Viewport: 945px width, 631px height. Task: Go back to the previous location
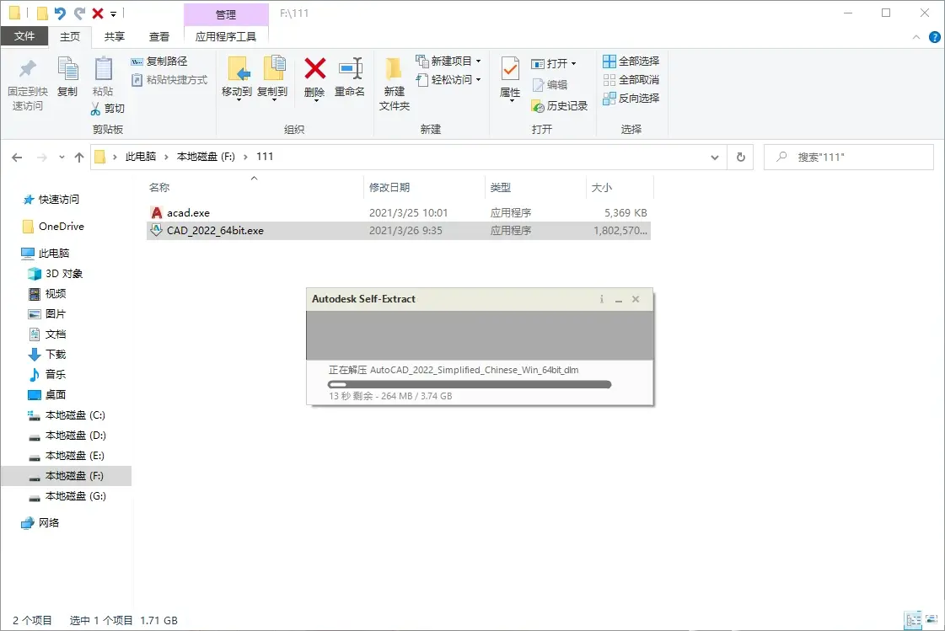pyautogui.click(x=17, y=158)
